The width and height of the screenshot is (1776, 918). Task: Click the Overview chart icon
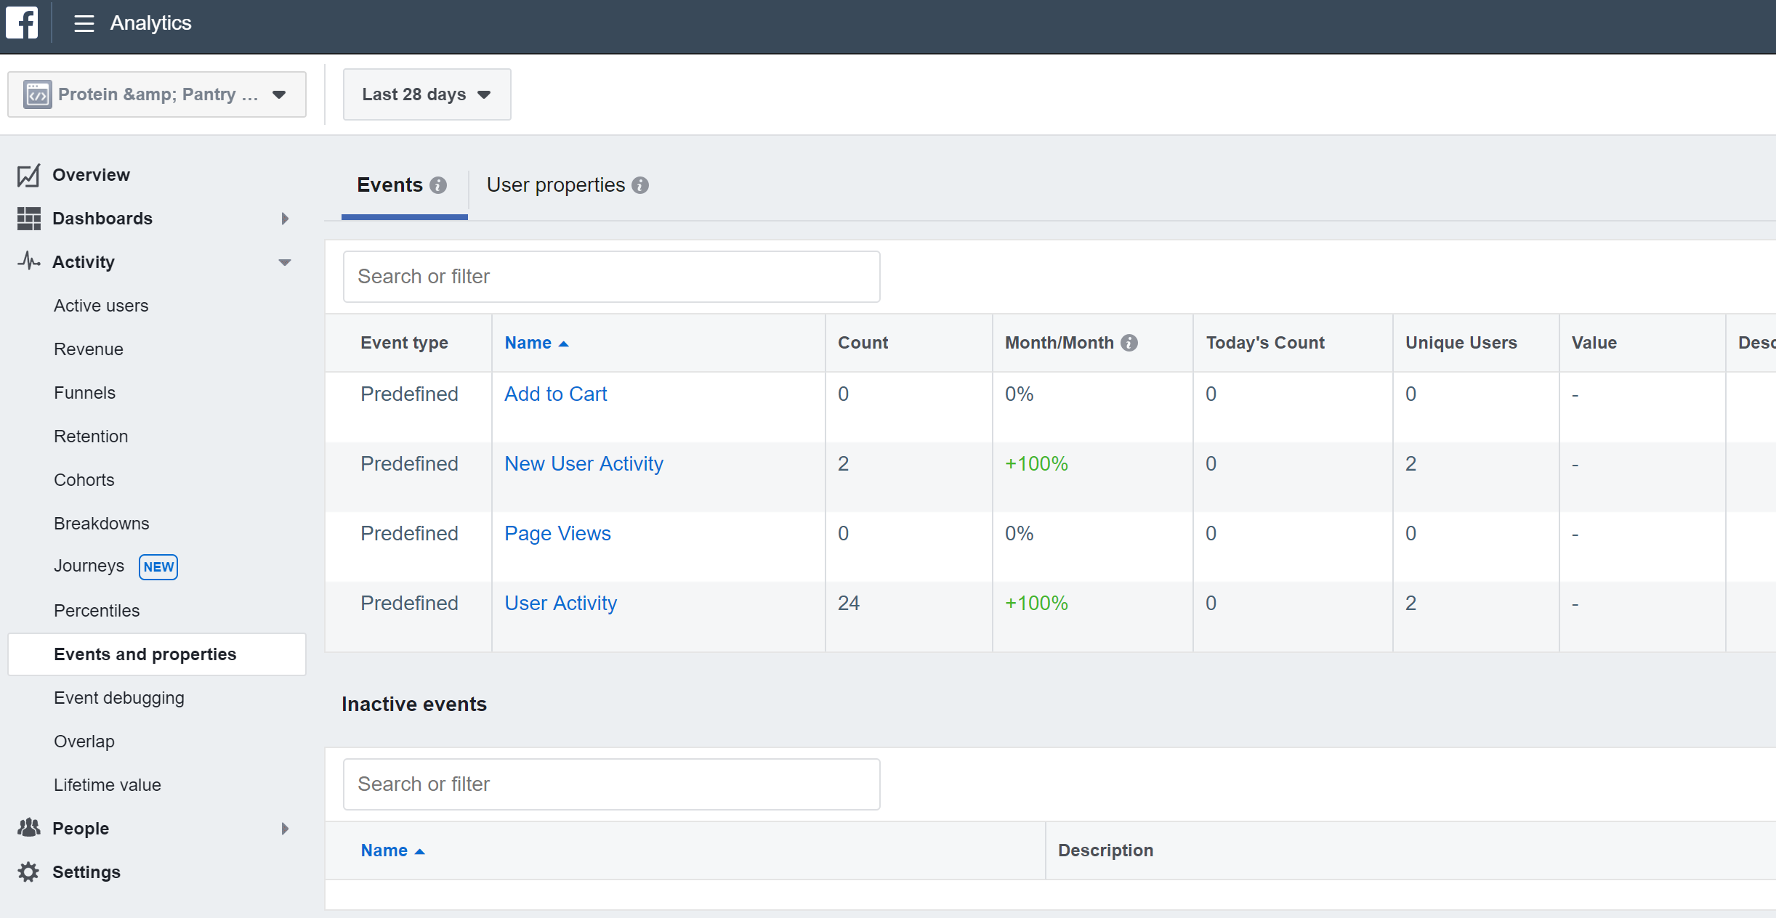point(28,175)
